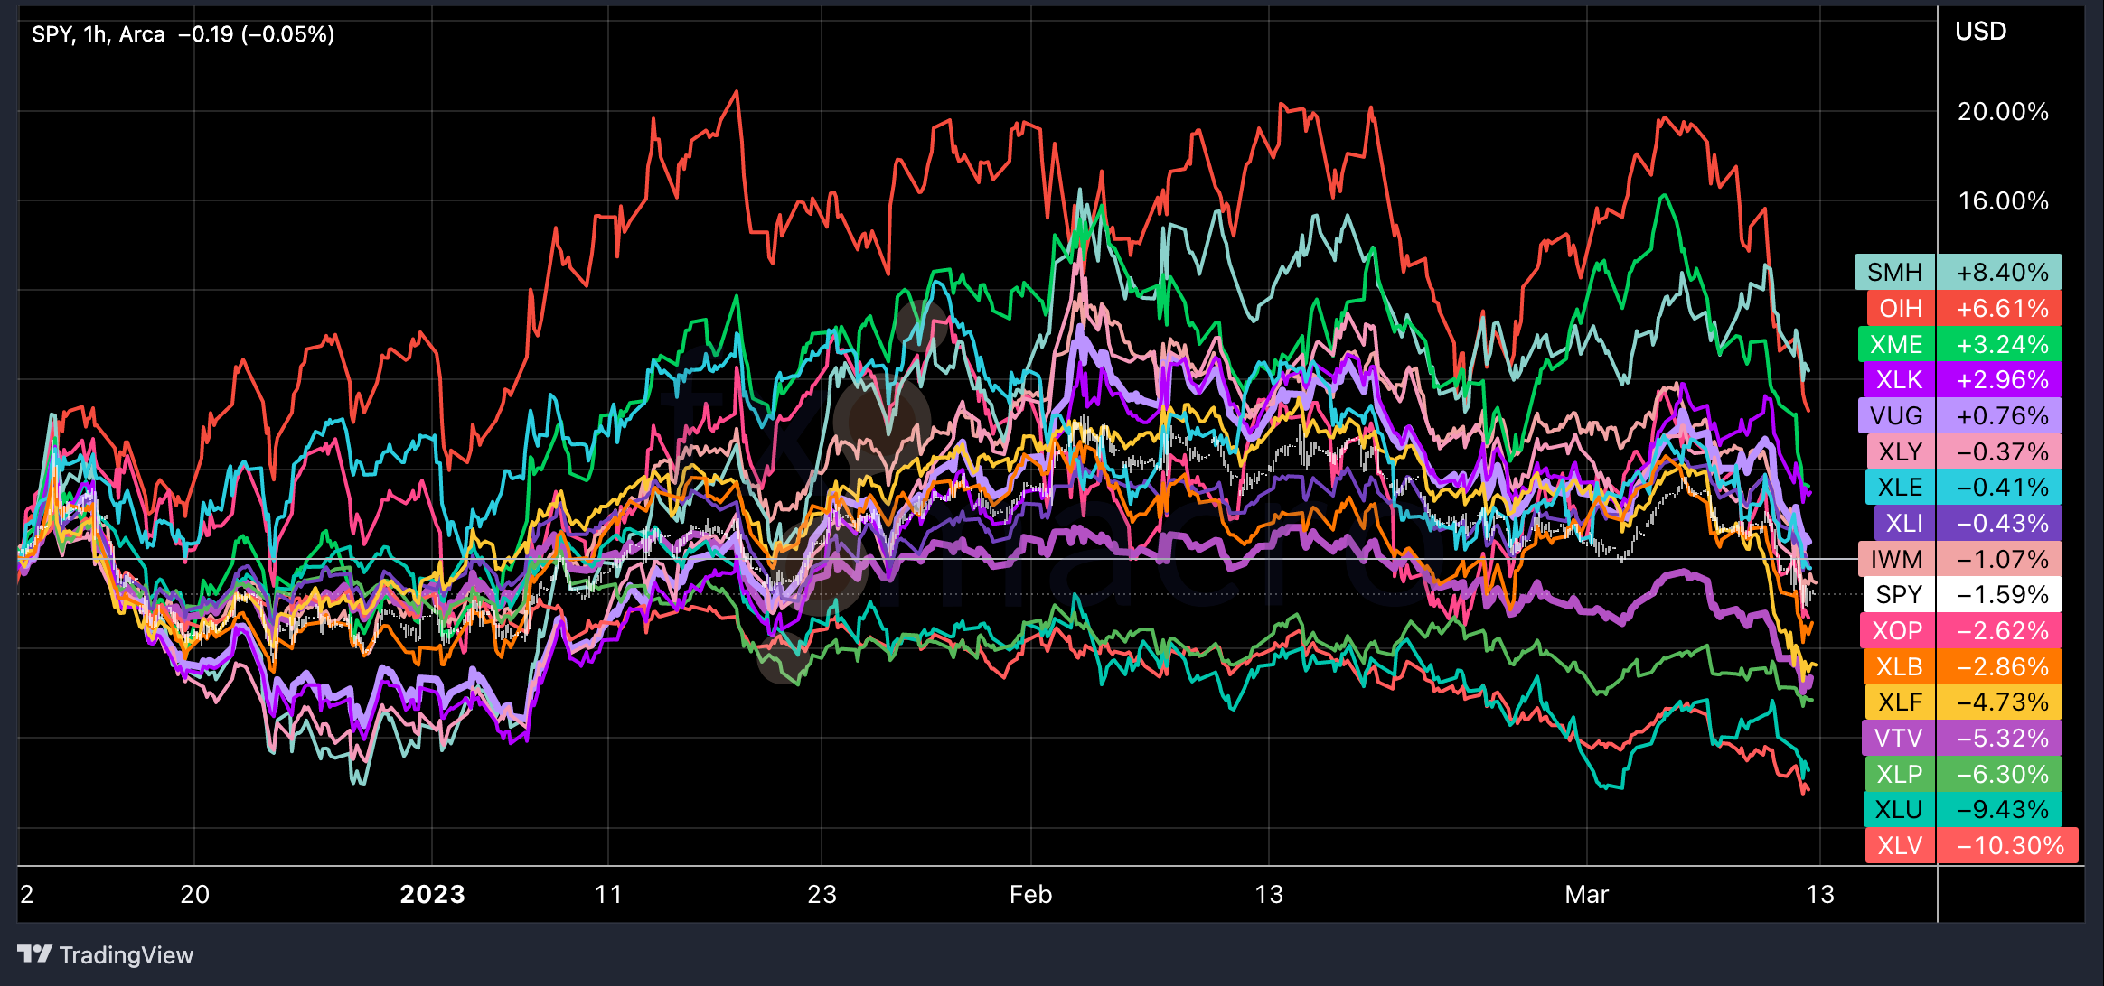Viewport: 2104px width, 986px height.
Task: Open the TradingView wordmark link
Action: tap(127, 955)
